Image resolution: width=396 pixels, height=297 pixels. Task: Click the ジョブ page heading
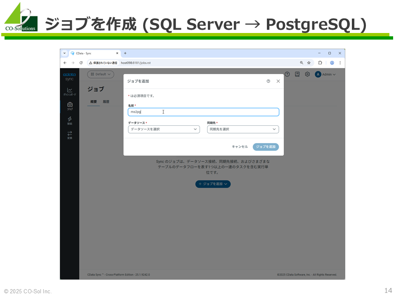pos(96,89)
